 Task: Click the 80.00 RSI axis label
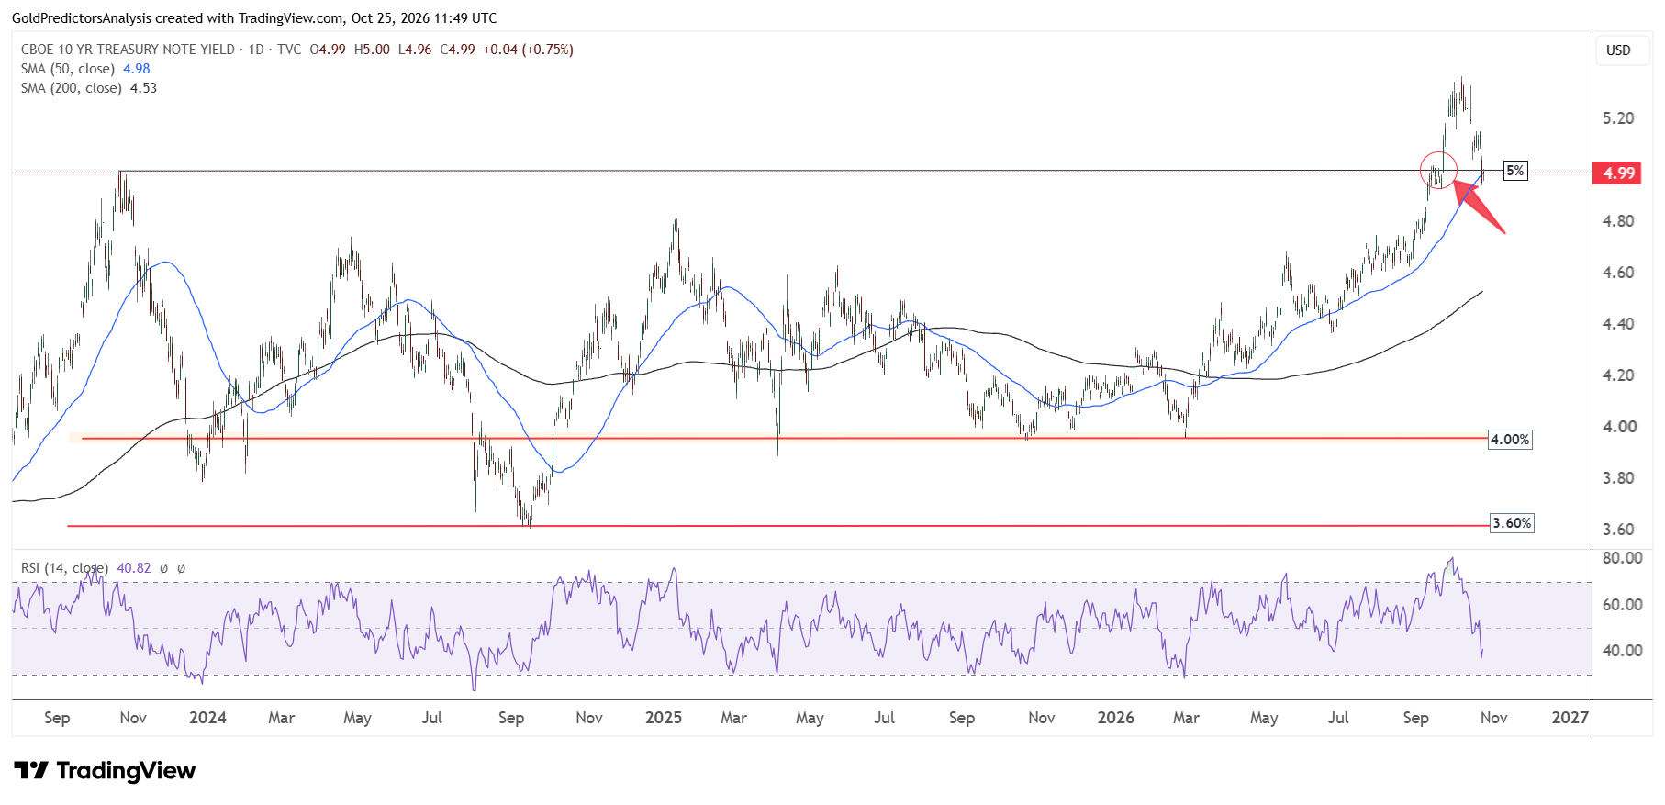click(x=1622, y=558)
